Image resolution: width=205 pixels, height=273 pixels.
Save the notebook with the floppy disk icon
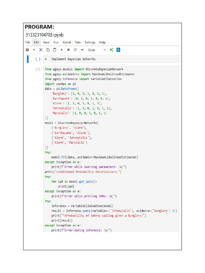pyautogui.click(x=27, y=50)
